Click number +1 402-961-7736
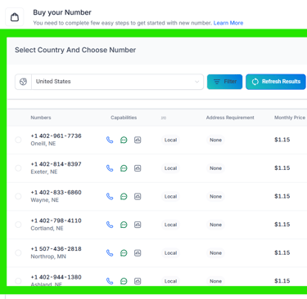This screenshot has height=299, width=307. [56, 136]
